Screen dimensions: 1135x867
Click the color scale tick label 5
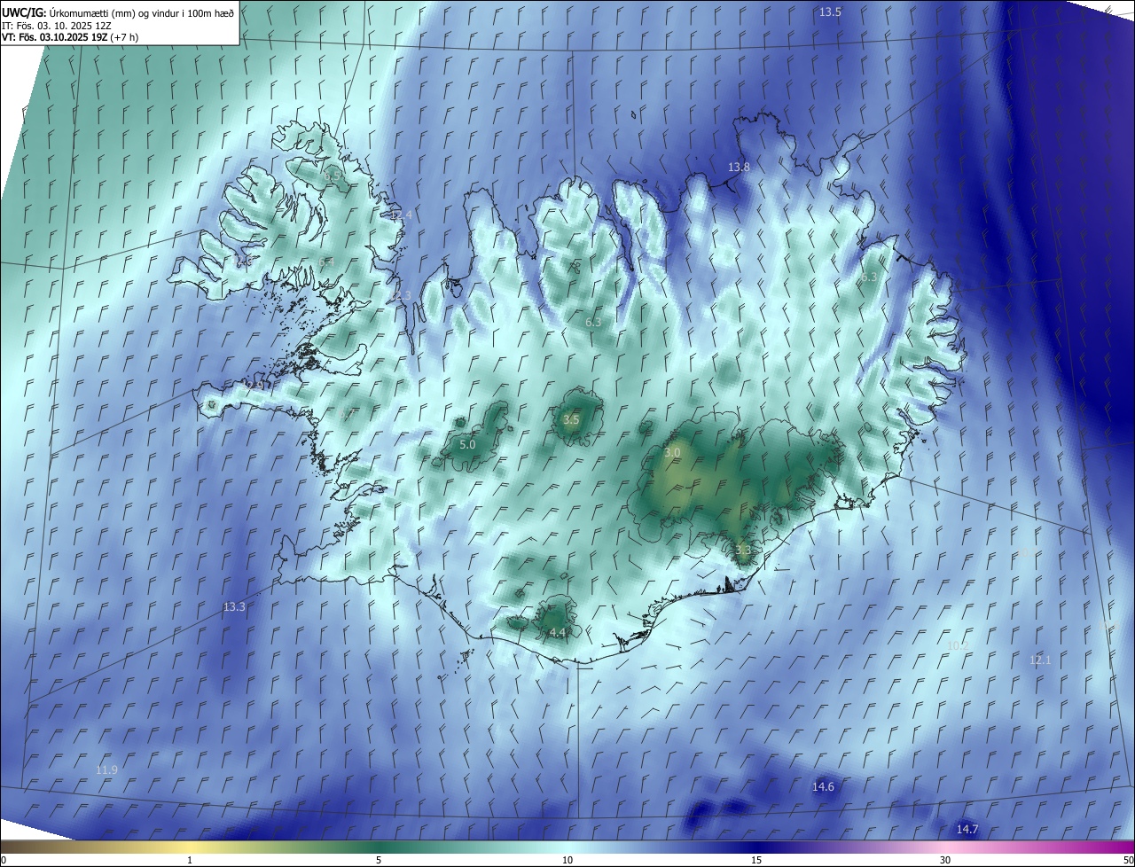pos(379,861)
